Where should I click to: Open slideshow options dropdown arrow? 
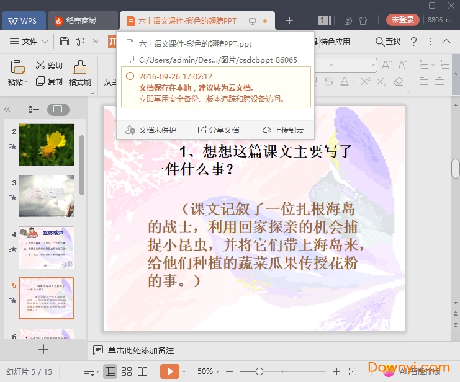[x=184, y=371]
